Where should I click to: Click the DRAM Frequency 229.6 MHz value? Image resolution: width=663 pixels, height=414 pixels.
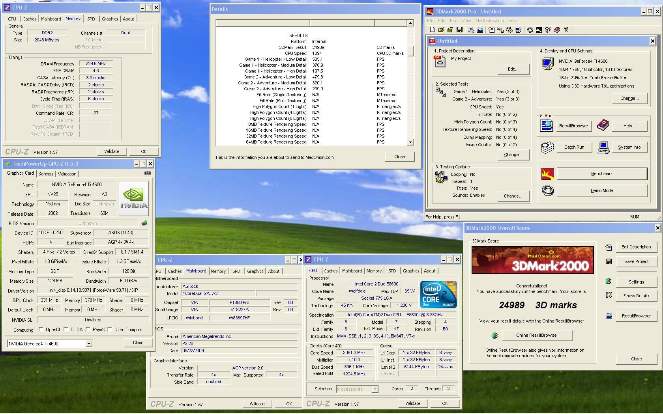pos(96,63)
